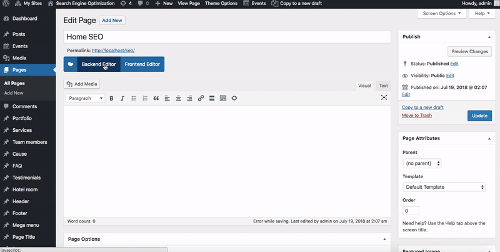Switch to the Text editor tab

click(383, 86)
